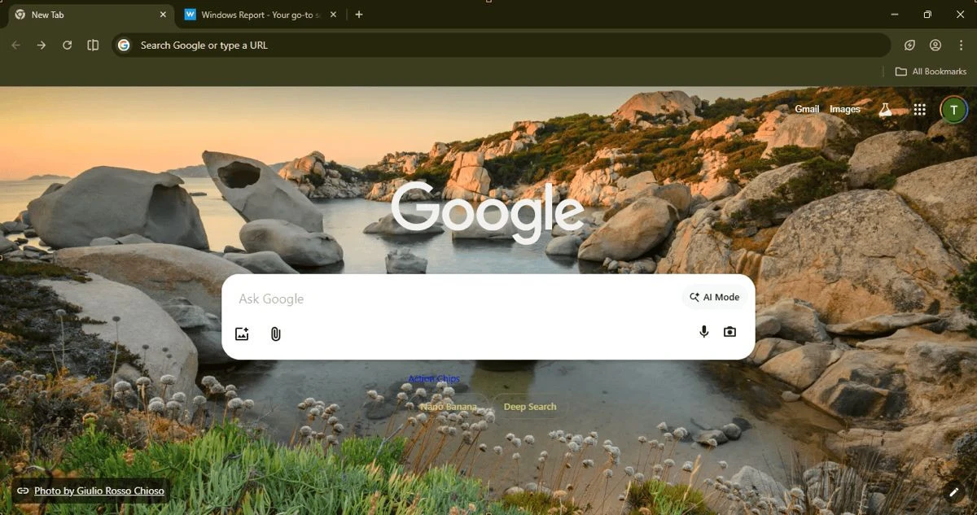Select the New Tab browser tab
This screenshot has height=515, width=977.
coord(81,14)
